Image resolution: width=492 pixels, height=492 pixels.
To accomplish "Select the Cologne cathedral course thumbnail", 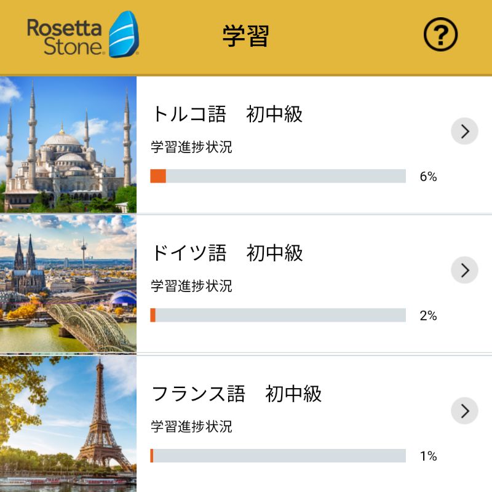I will click(x=68, y=284).
